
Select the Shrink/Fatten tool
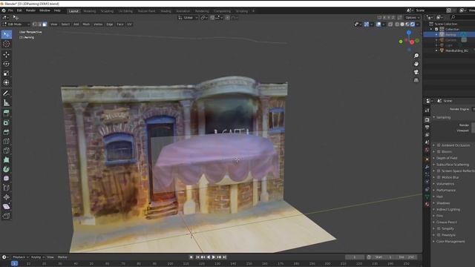(7, 197)
